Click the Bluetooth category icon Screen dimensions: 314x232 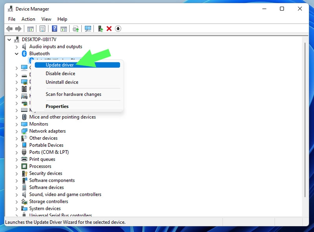click(24, 53)
